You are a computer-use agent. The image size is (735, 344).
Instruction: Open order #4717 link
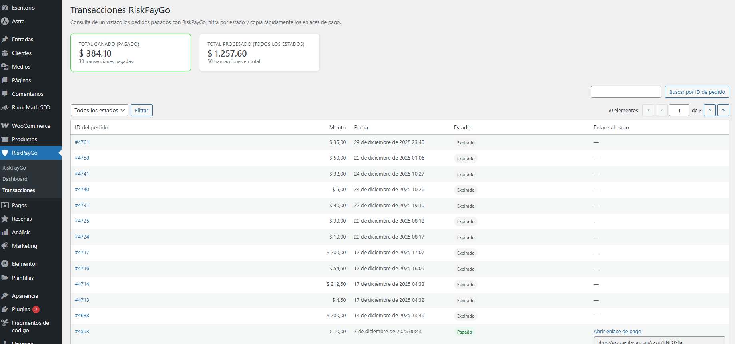(82, 253)
